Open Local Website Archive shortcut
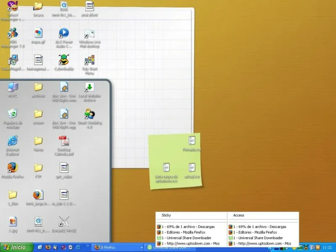Viewport: 336px width, 252px height. click(89, 87)
